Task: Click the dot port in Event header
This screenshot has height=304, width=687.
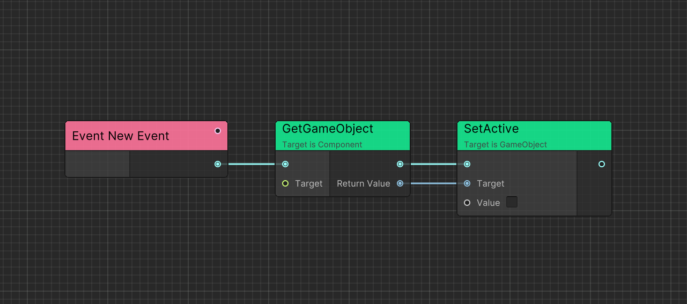Action: pos(217,131)
